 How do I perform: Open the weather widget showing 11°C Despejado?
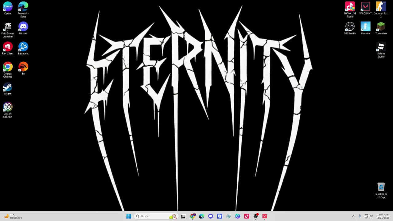(x=13, y=216)
